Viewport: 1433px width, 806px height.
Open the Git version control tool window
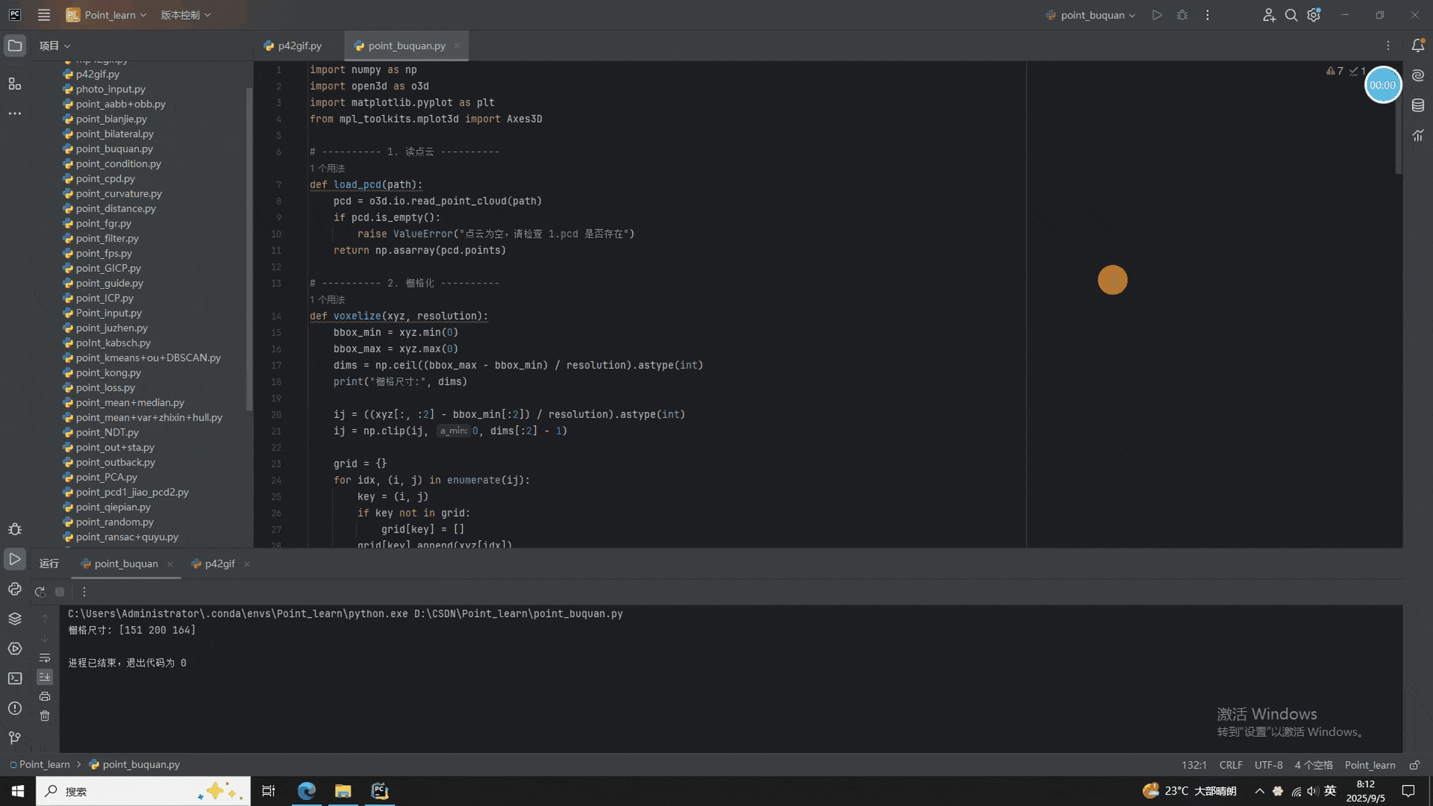[x=15, y=737]
